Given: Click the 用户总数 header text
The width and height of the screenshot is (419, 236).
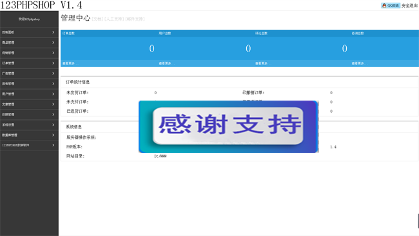Looking at the screenshot, I should click(x=165, y=34).
